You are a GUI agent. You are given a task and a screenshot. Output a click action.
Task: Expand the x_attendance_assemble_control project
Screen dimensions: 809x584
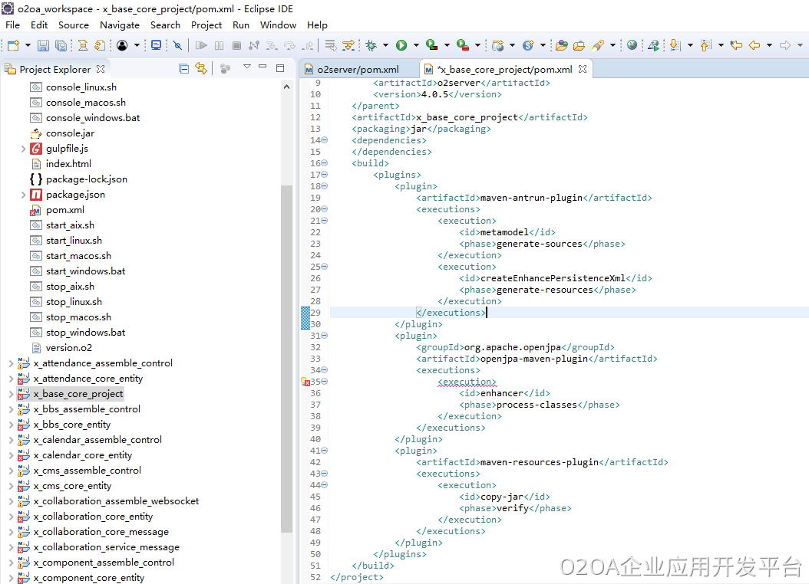coord(11,363)
